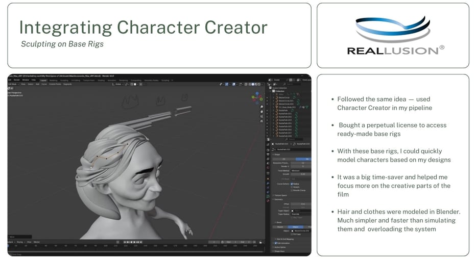476x259 pixels.
Task: Click the blue Z axis on navigation gizmo
Action: 257,94
